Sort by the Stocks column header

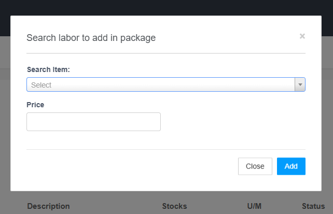pos(174,206)
